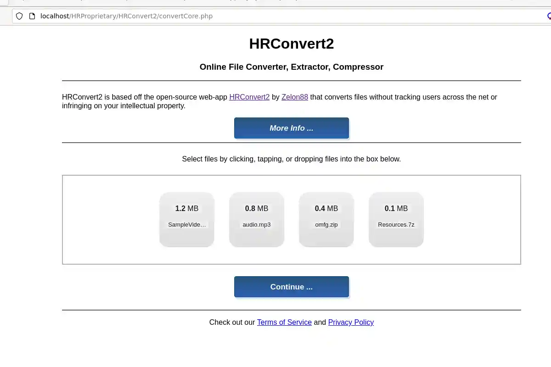Open the HRConvert2 project link
Viewport: 551px width, 367px height.
click(249, 97)
